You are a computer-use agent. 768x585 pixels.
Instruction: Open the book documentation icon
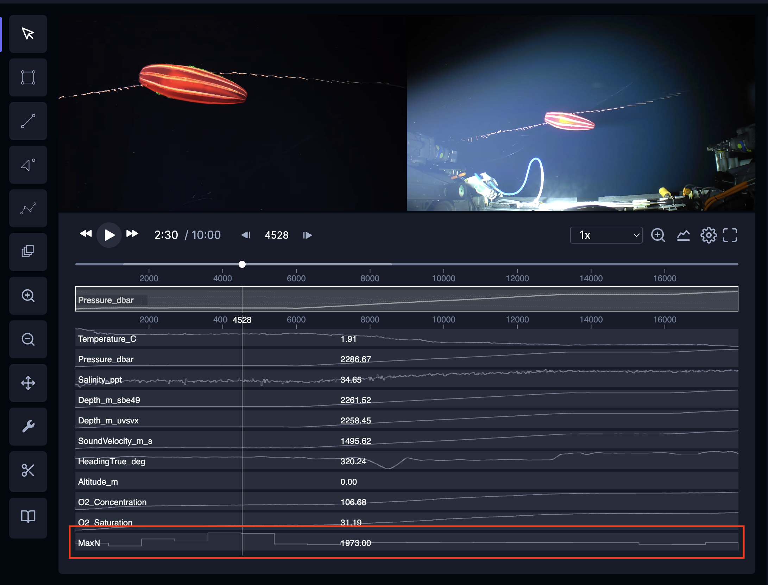click(x=28, y=517)
